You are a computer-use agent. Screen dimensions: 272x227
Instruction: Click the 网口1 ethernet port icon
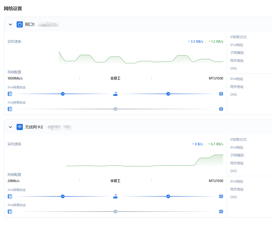20,24
